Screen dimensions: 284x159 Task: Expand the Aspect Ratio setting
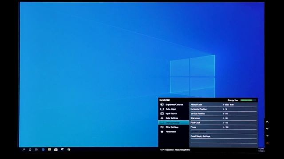(223, 105)
